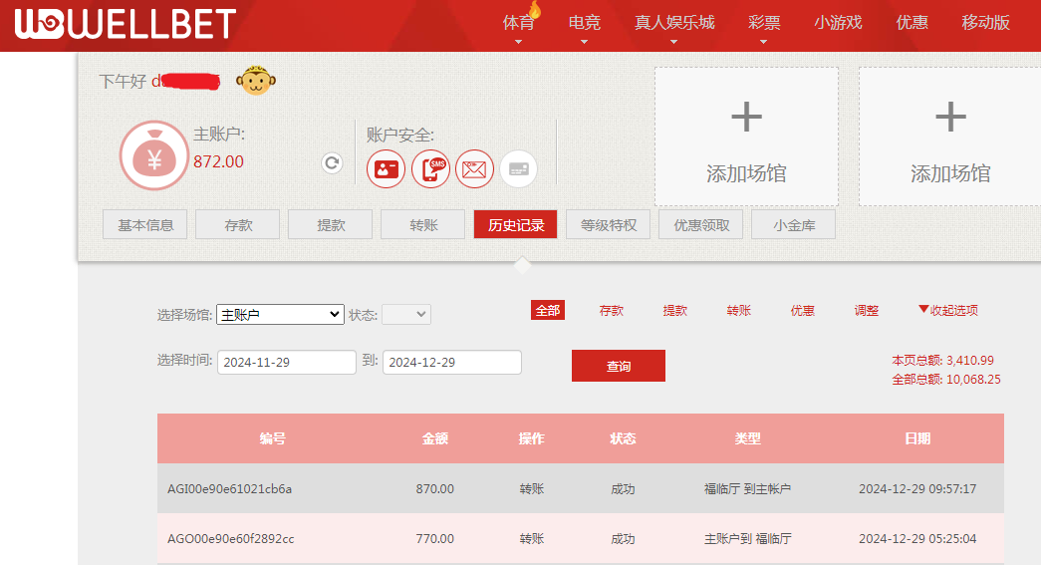This screenshot has width=1041, height=565.
Task: Click the monkey avatar icon
Action: [x=256, y=82]
